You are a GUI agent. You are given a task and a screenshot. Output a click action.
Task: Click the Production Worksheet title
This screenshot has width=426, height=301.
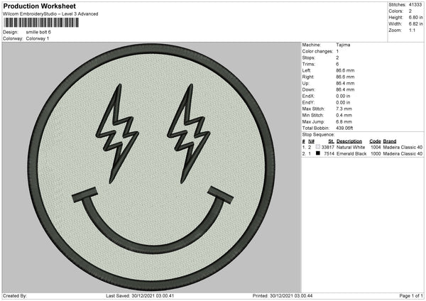[39, 6]
